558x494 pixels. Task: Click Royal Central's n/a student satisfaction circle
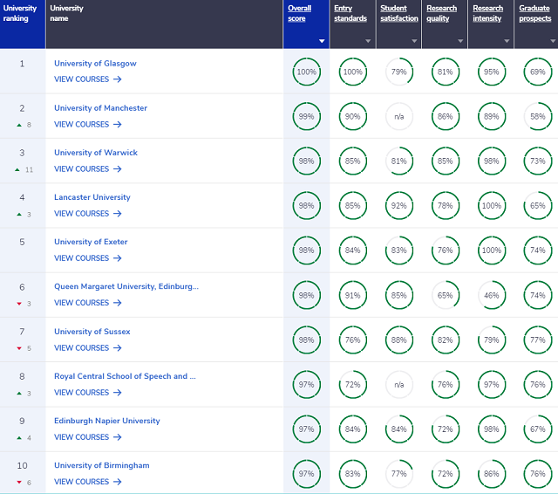pyautogui.click(x=399, y=385)
